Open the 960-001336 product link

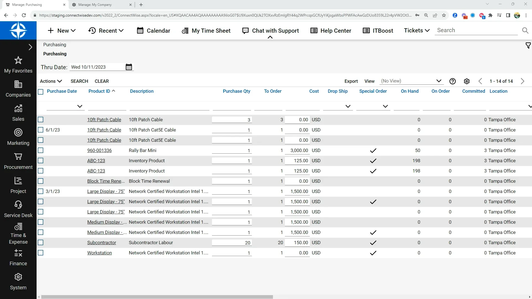click(99, 150)
